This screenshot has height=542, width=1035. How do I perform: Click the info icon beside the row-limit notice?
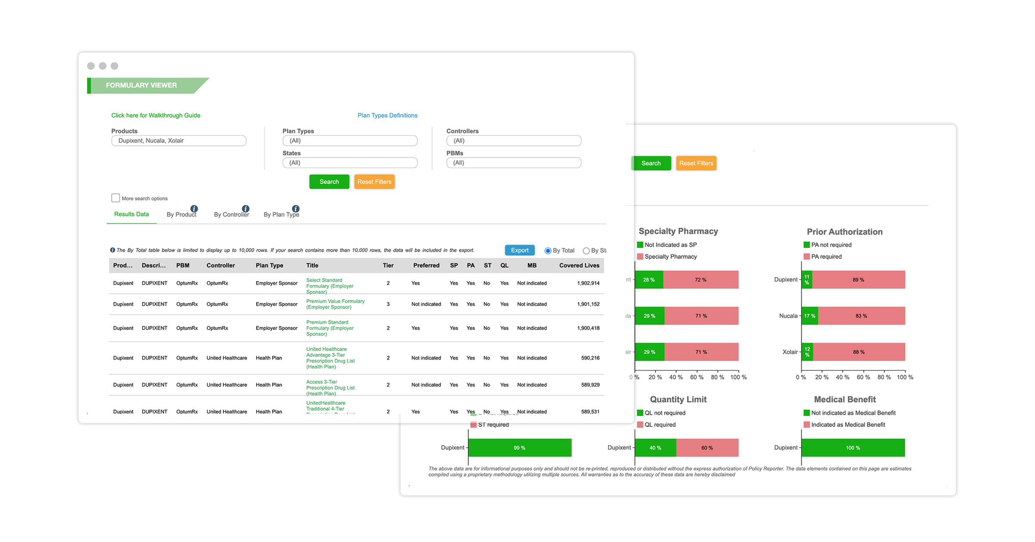[113, 250]
